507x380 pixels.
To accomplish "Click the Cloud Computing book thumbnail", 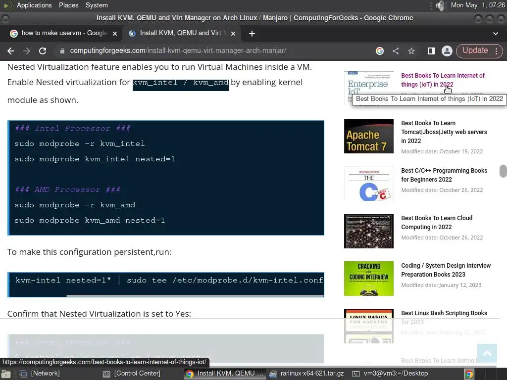I will (368, 231).
